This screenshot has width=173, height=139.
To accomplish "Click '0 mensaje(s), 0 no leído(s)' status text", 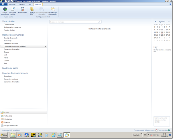I will click(11, 130).
